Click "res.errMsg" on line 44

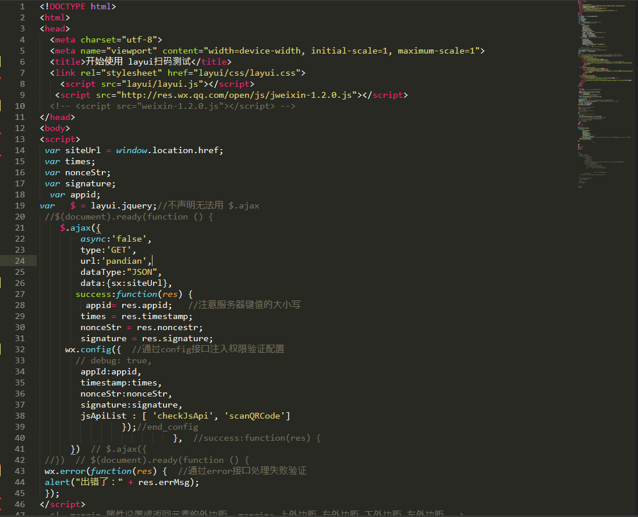pyautogui.click(x=164, y=483)
